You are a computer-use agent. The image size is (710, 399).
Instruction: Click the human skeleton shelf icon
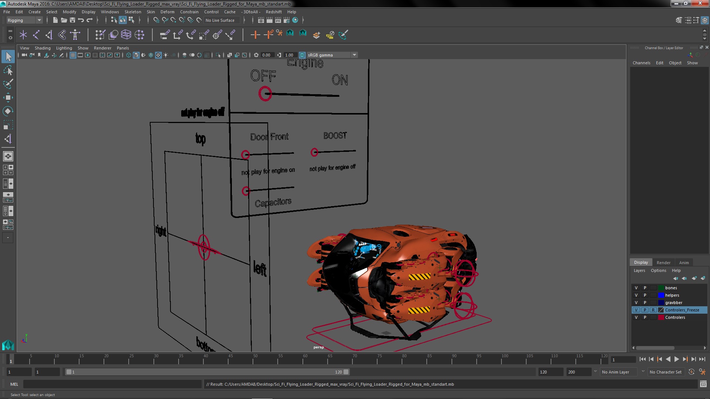tap(75, 35)
